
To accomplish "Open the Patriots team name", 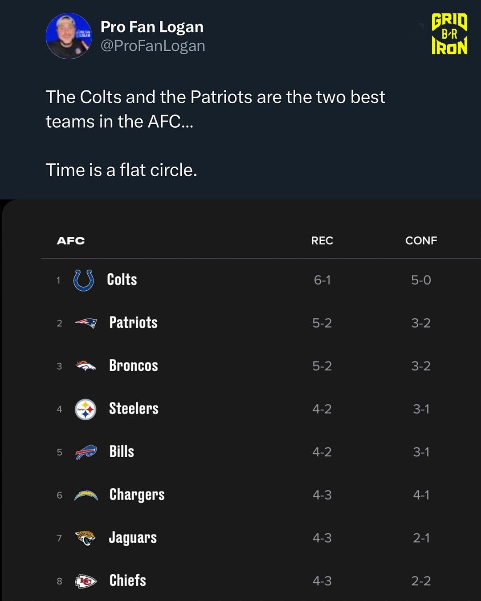I will [x=133, y=322].
